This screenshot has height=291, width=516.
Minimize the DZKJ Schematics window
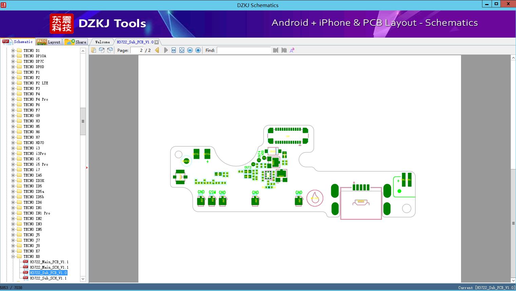[487, 4]
